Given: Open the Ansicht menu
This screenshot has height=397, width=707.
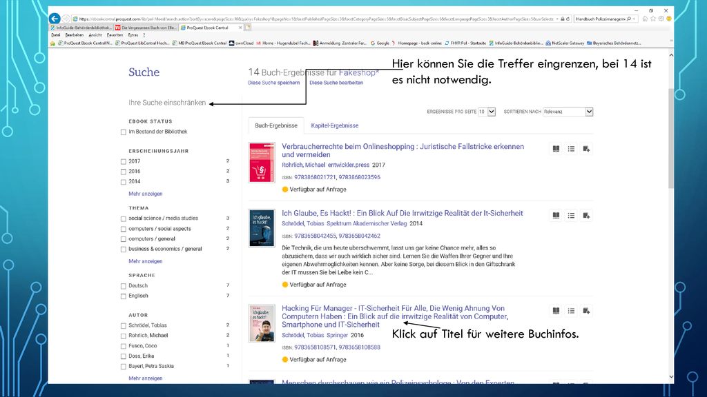Looking at the screenshot, I should 95,35.
